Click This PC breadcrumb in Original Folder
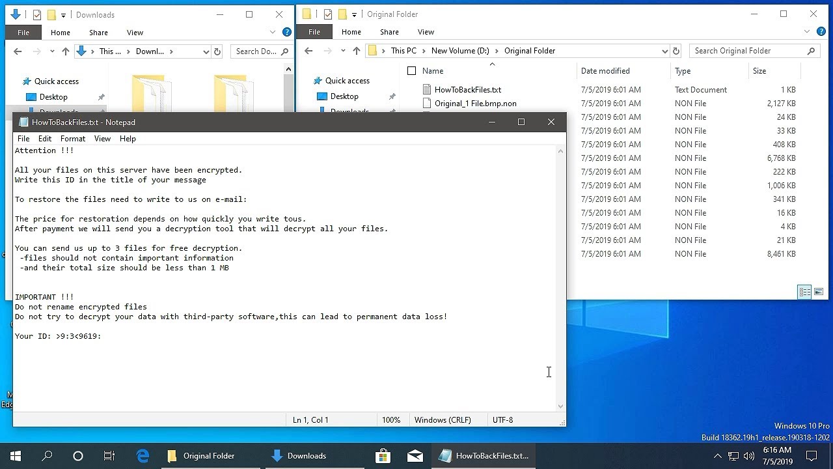The image size is (833, 469). click(403, 51)
